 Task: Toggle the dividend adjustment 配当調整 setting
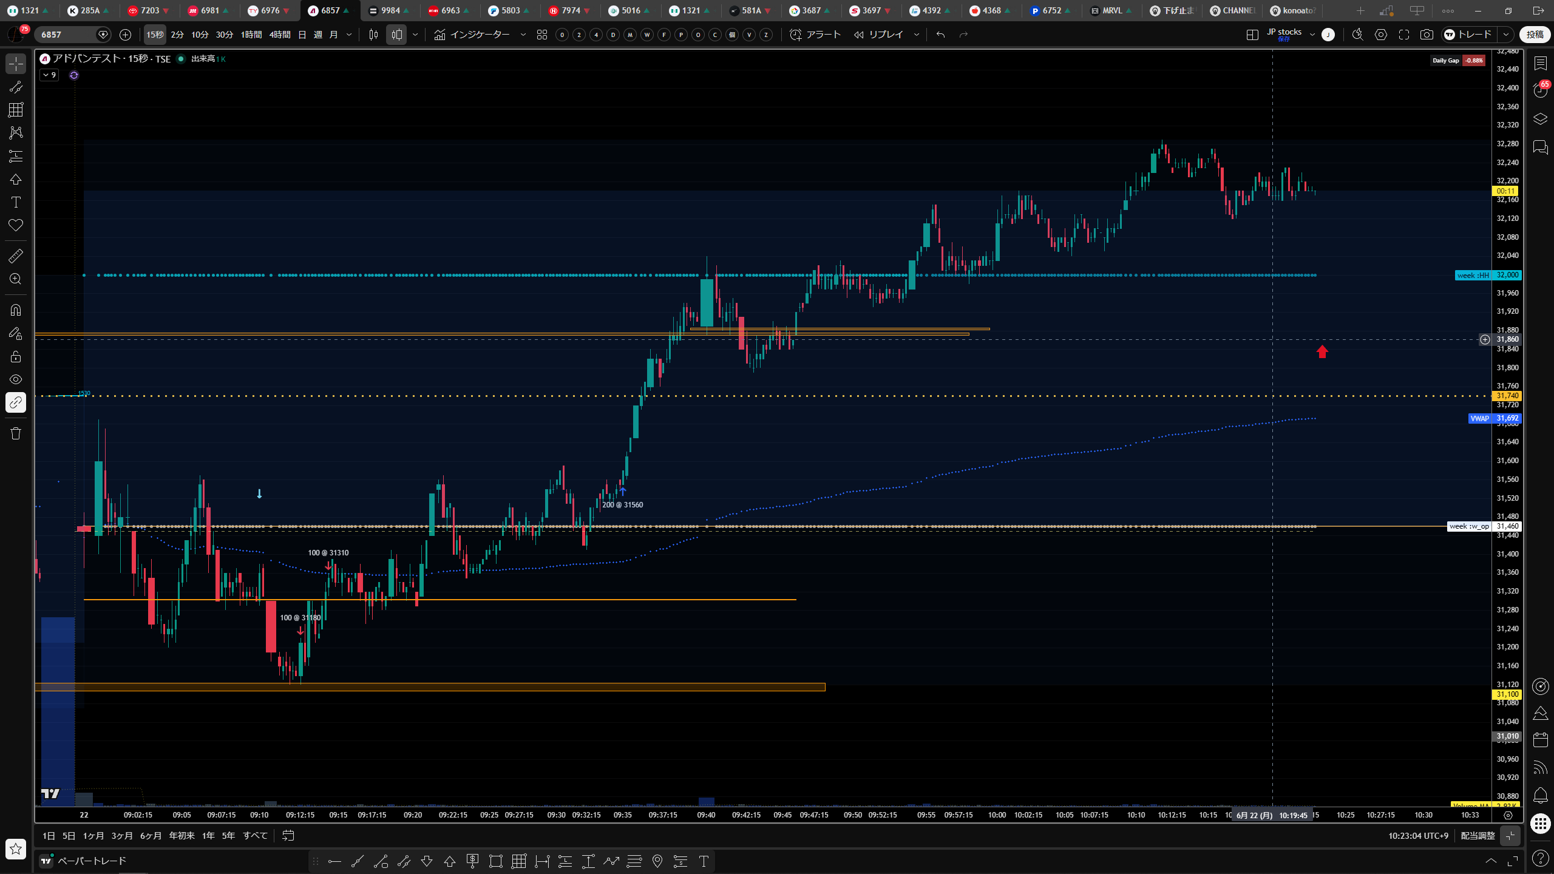(1478, 836)
